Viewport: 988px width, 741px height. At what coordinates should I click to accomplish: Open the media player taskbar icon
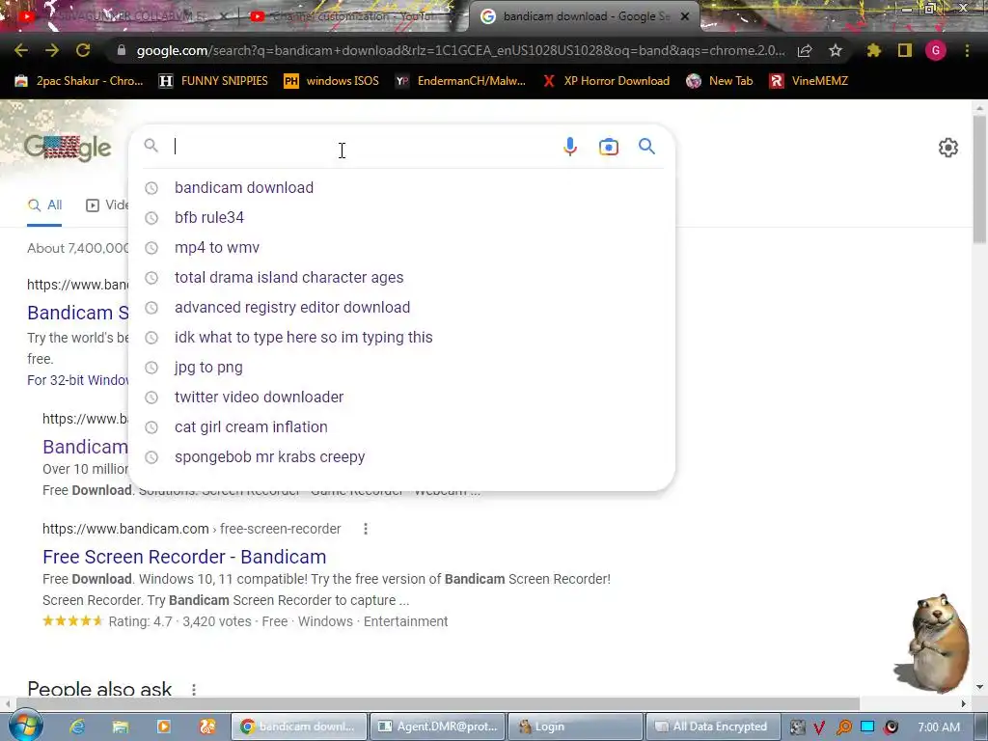click(164, 727)
